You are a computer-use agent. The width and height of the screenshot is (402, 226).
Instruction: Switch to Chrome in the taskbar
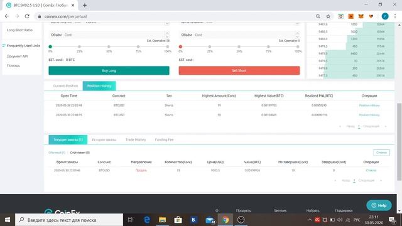coord(225,220)
